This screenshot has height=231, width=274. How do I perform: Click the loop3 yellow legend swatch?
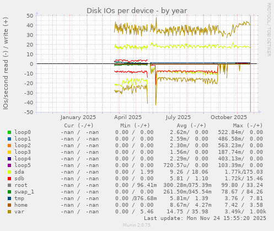(9, 152)
